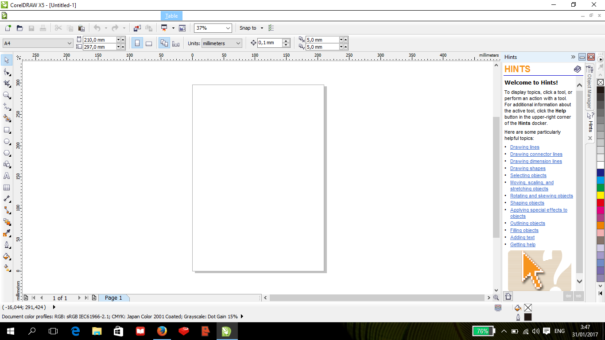The width and height of the screenshot is (605, 340).
Task: Open the Drawing connector lines topic
Action: (x=536, y=154)
